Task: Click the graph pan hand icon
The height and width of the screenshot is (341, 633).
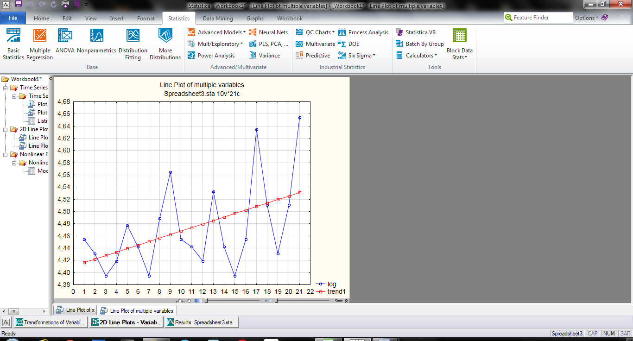Action: click(189, 301)
